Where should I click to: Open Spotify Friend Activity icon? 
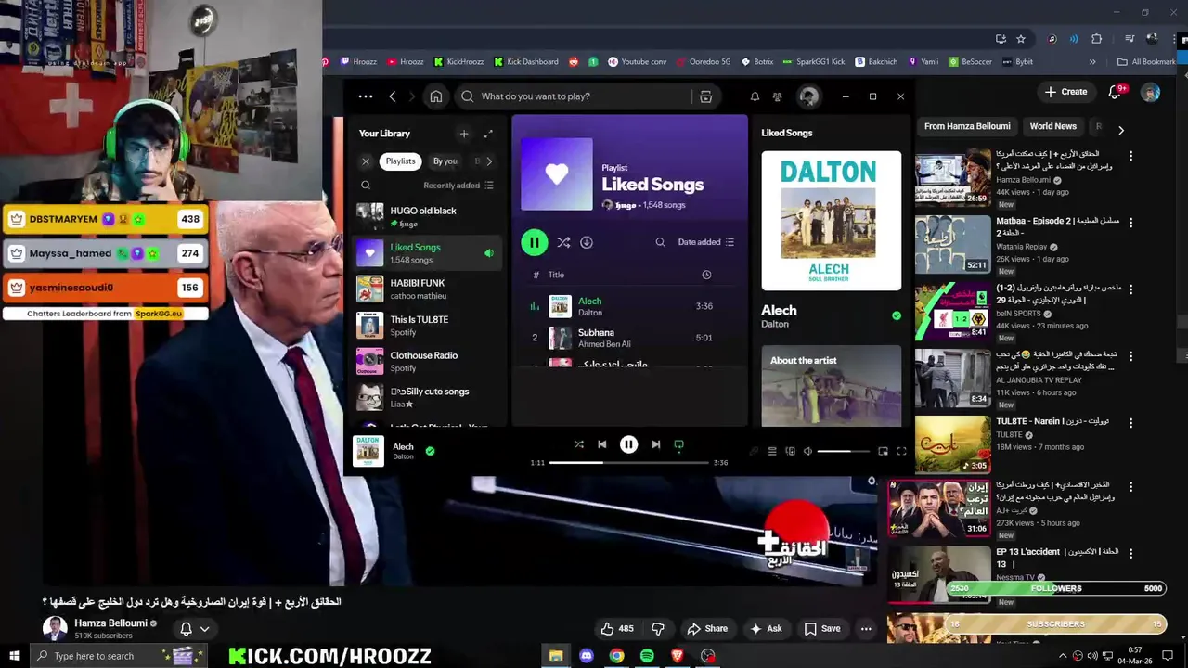pos(778,96)
